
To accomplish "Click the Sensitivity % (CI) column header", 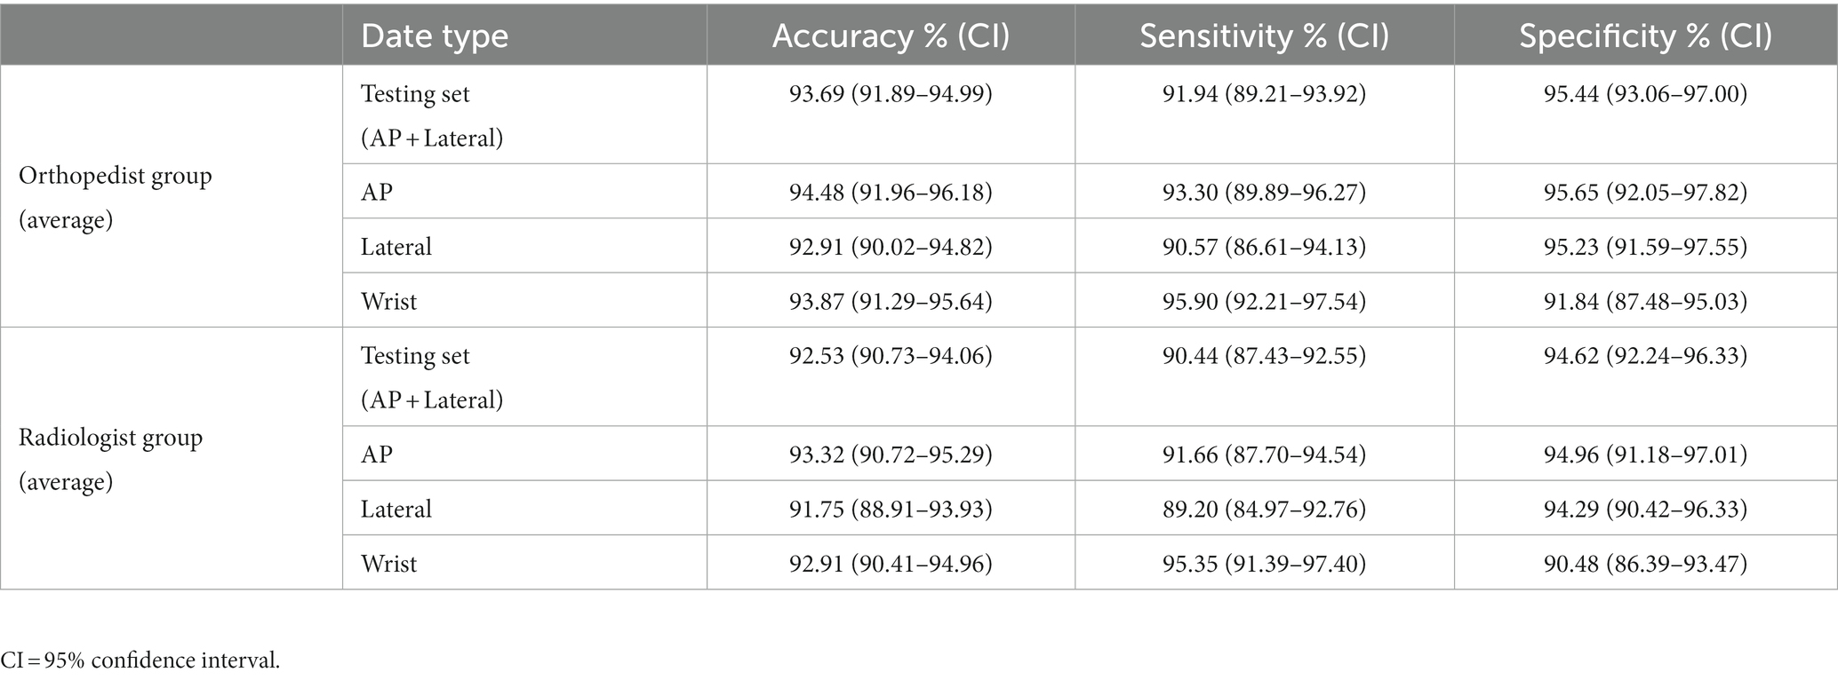I will (1264, 36).
